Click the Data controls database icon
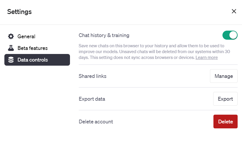242x145 pixels. pyautogui.click(x=11, y=60)
